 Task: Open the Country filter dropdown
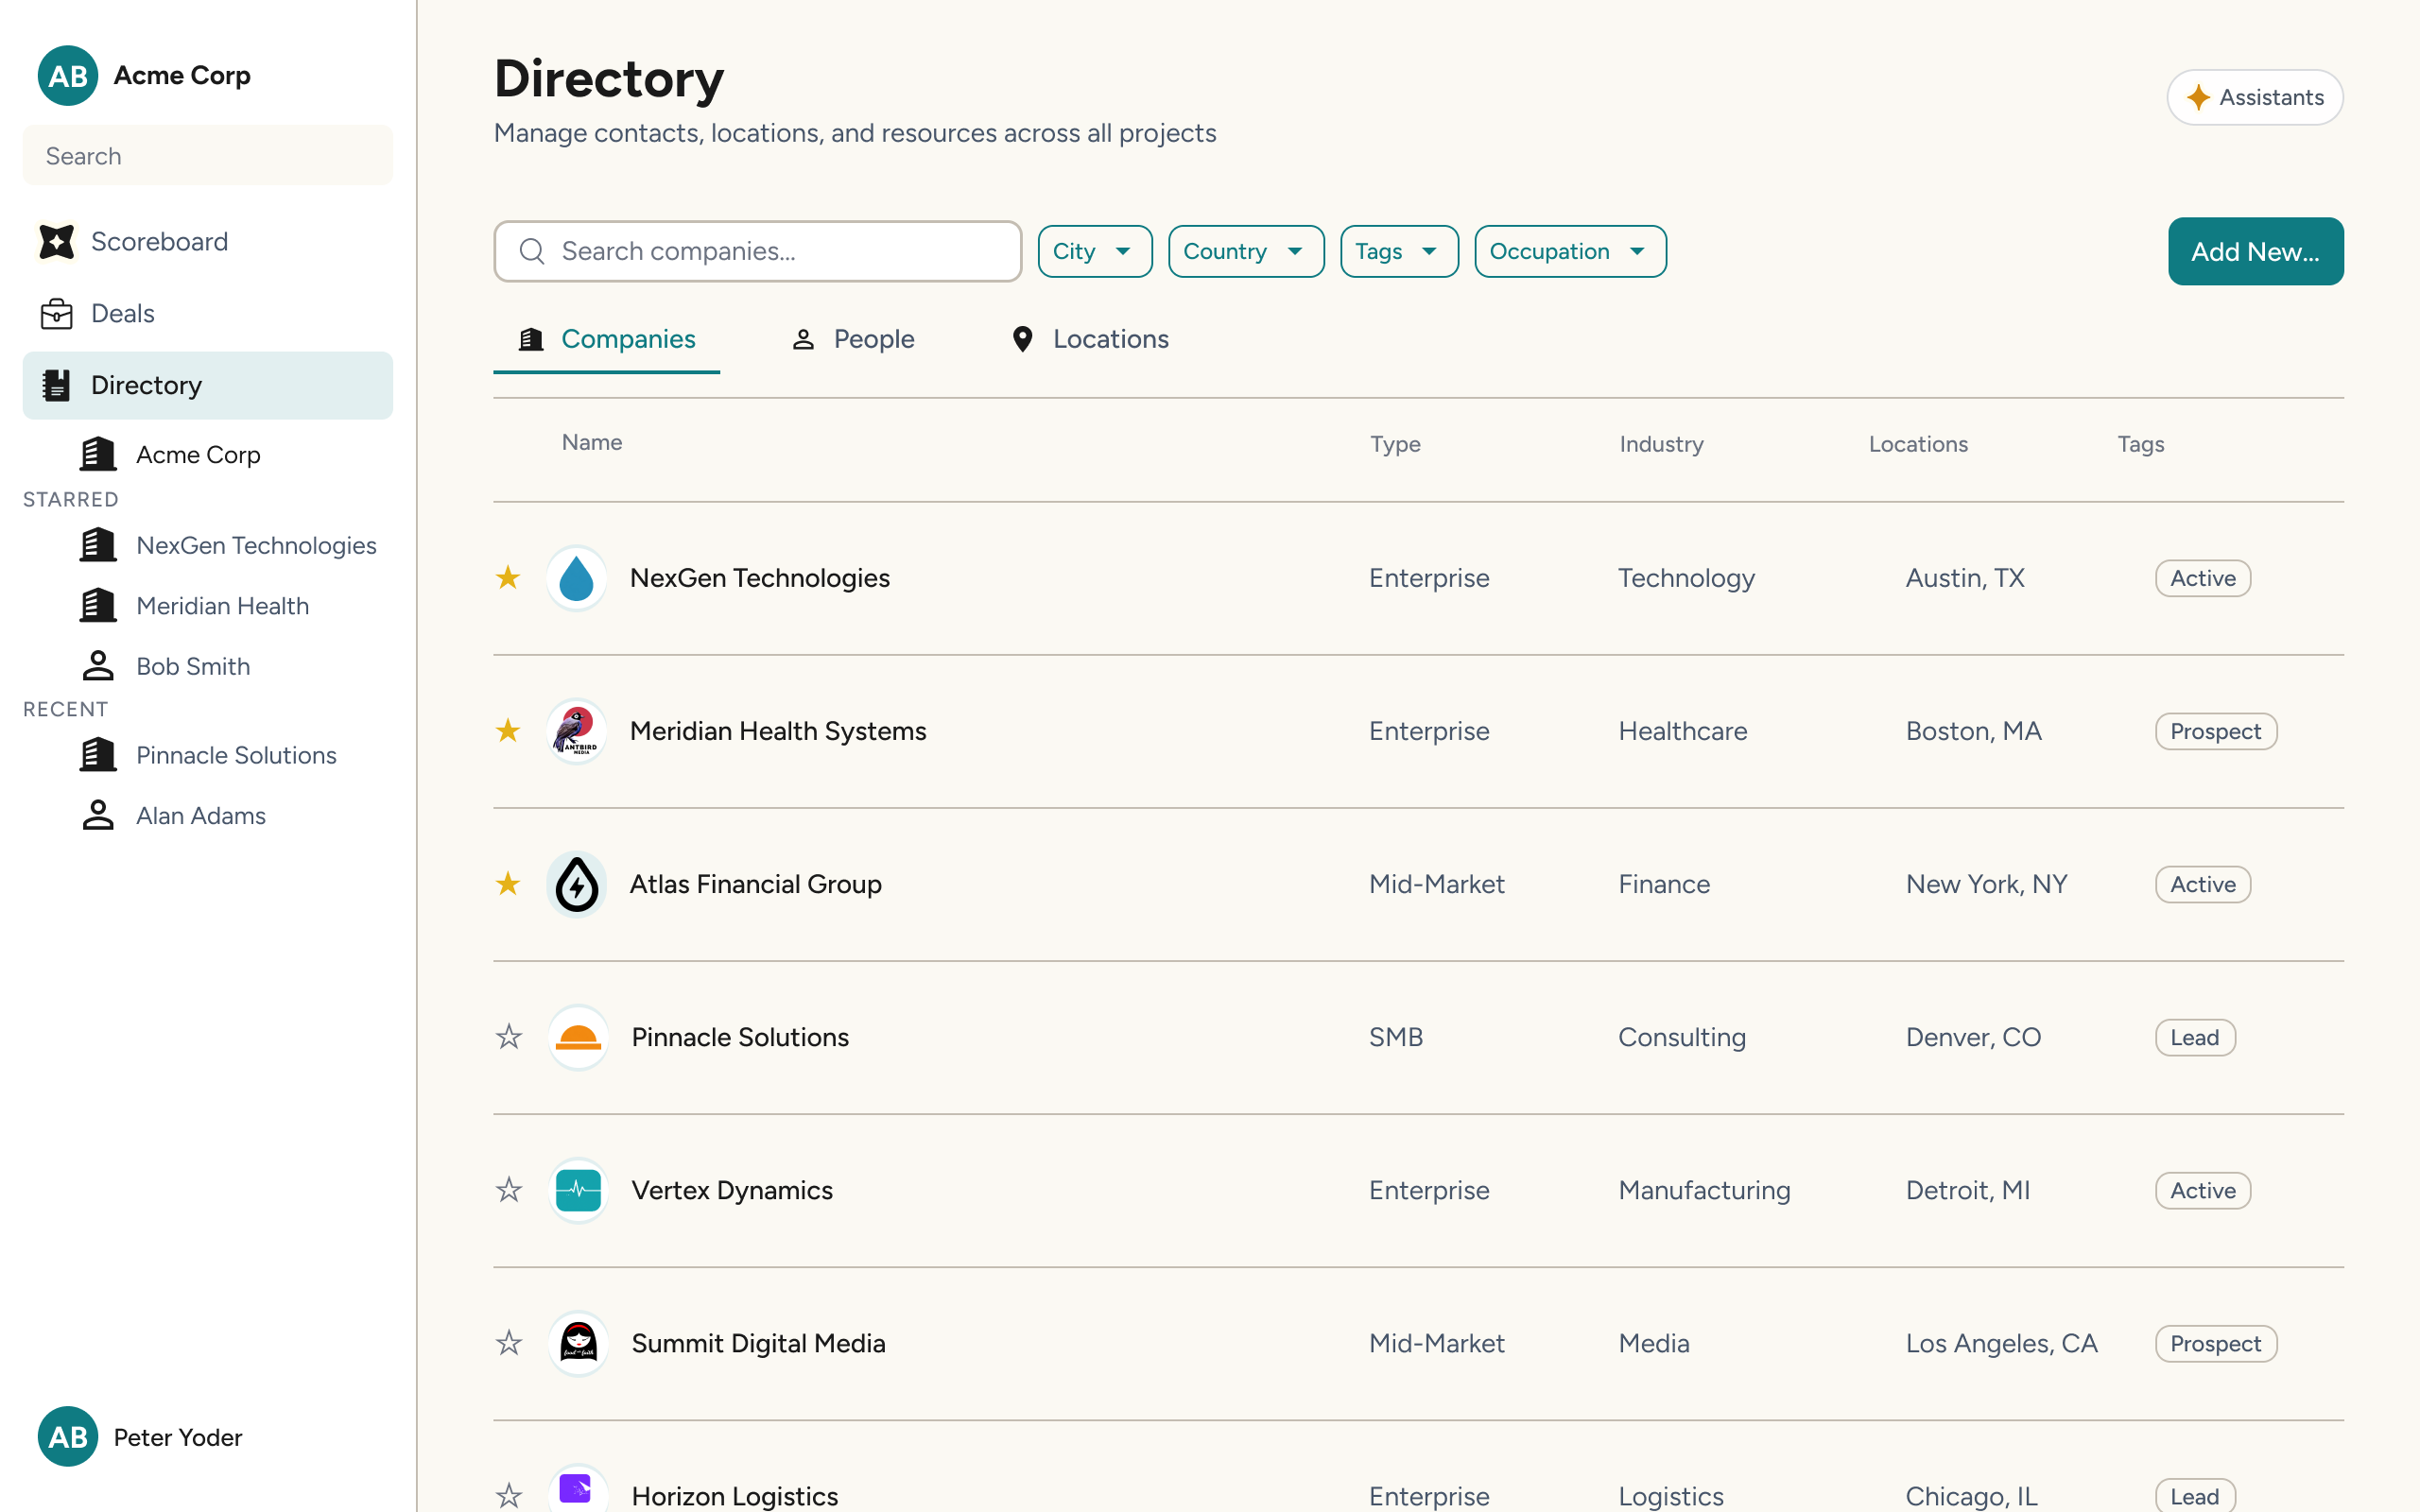coord(1246,251)
